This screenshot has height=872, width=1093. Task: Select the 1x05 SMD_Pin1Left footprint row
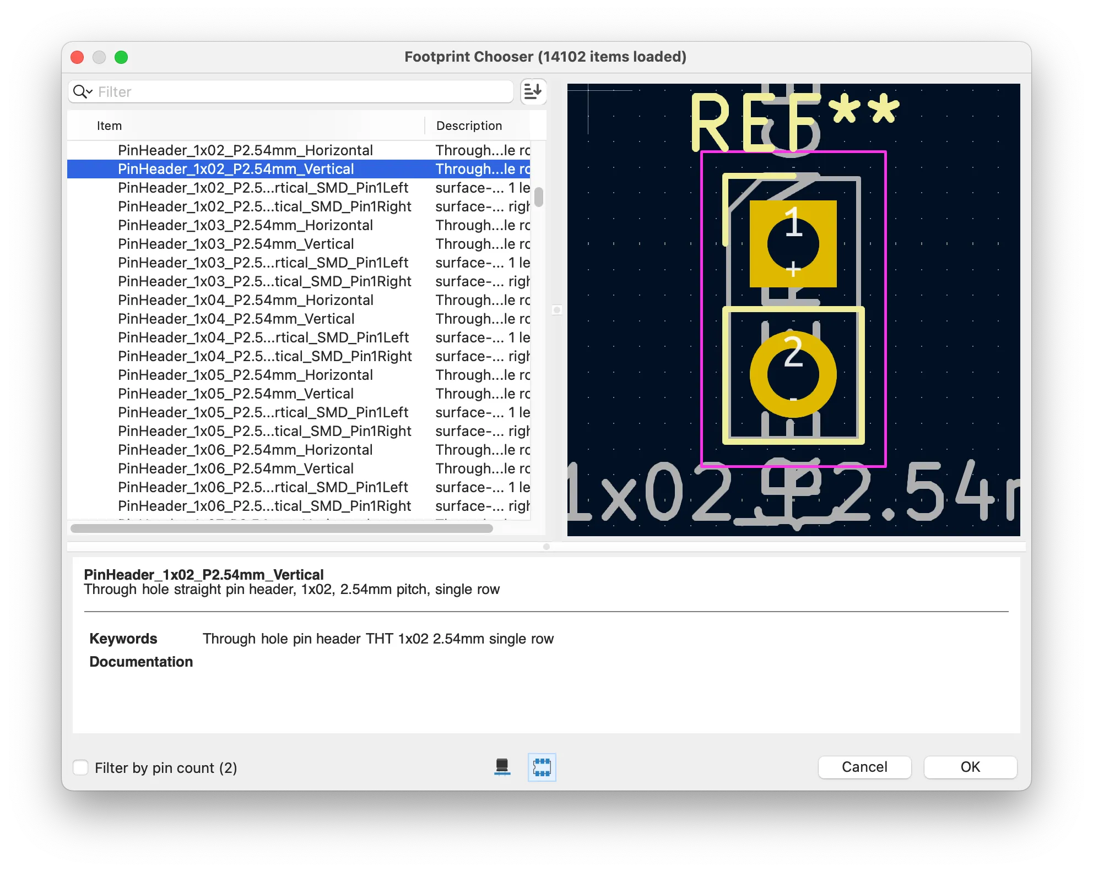[x=299, y=412]
